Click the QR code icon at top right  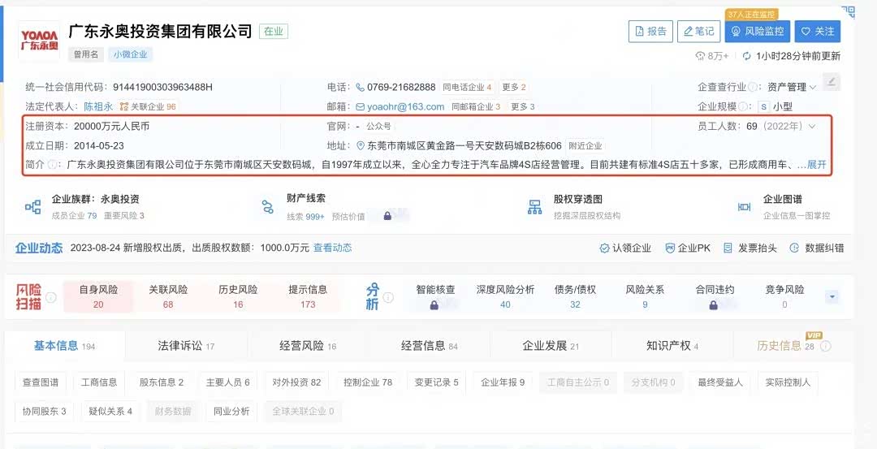[849, 11]
